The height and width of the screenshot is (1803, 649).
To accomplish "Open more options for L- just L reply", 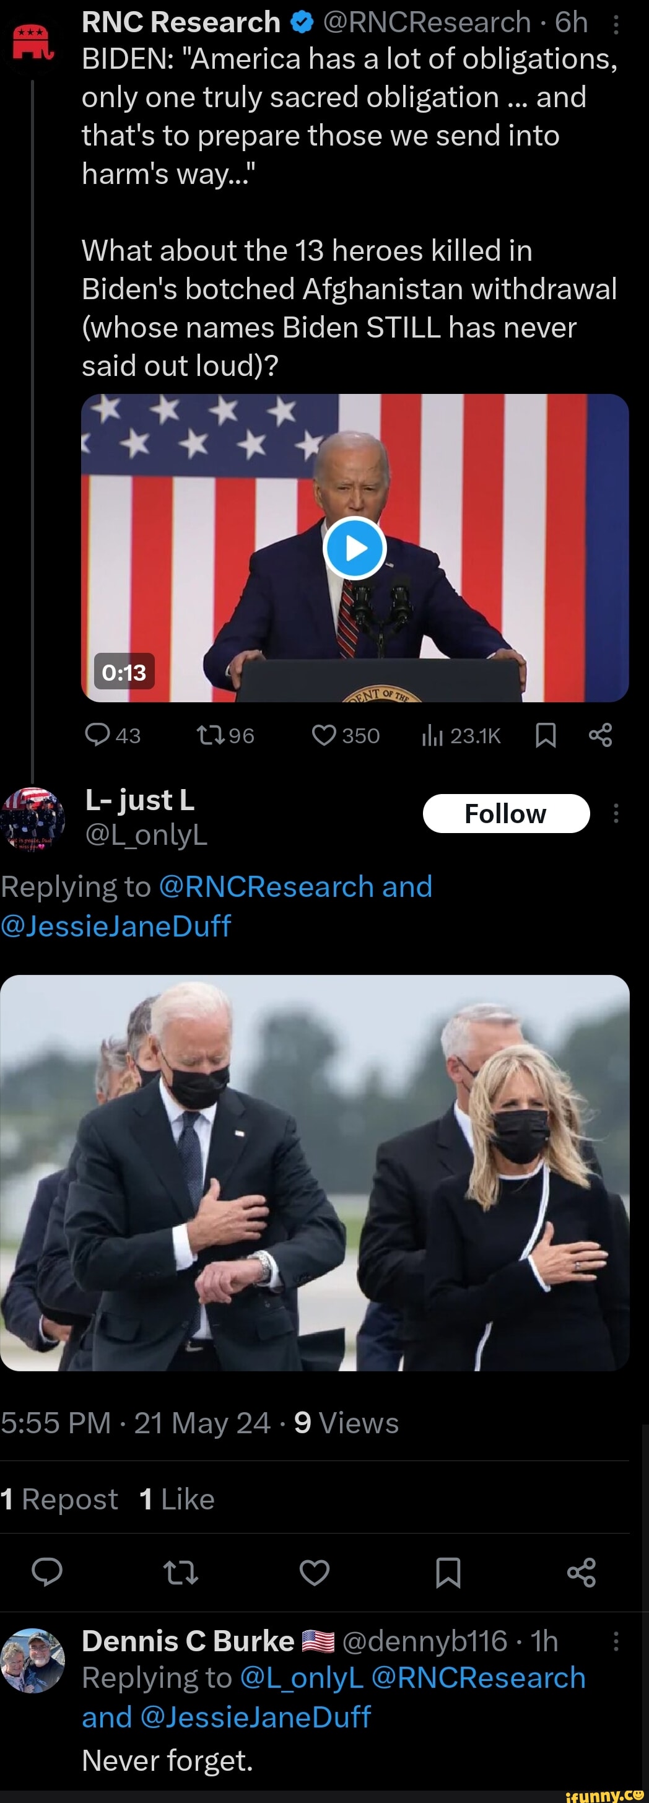I will [x=616, y=813].
